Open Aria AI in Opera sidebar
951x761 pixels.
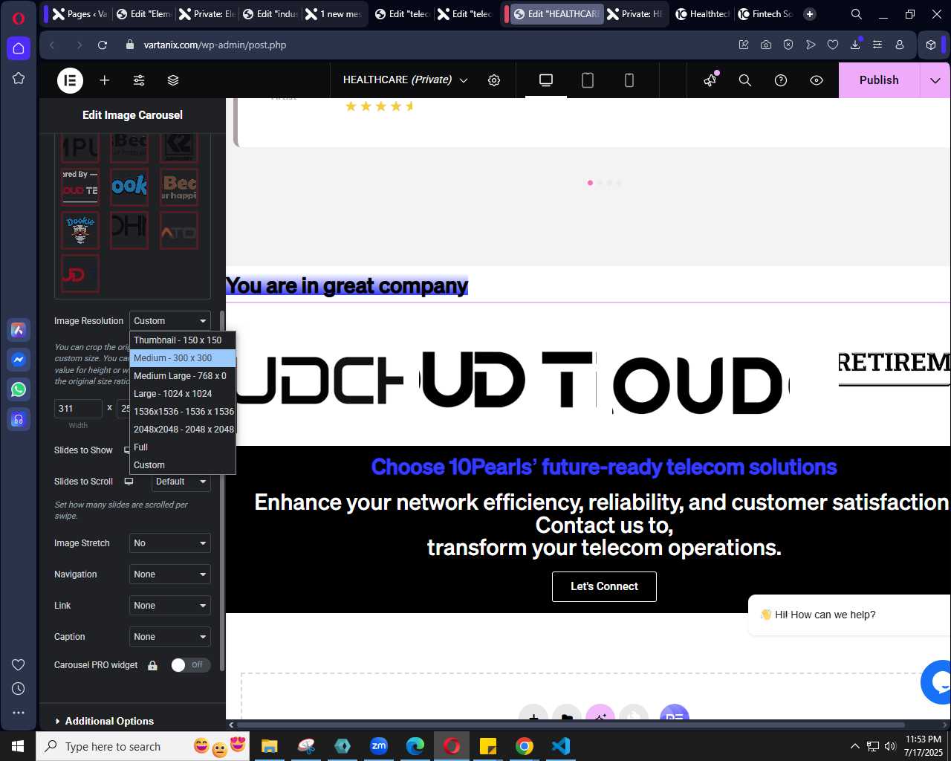click(19, 330)
